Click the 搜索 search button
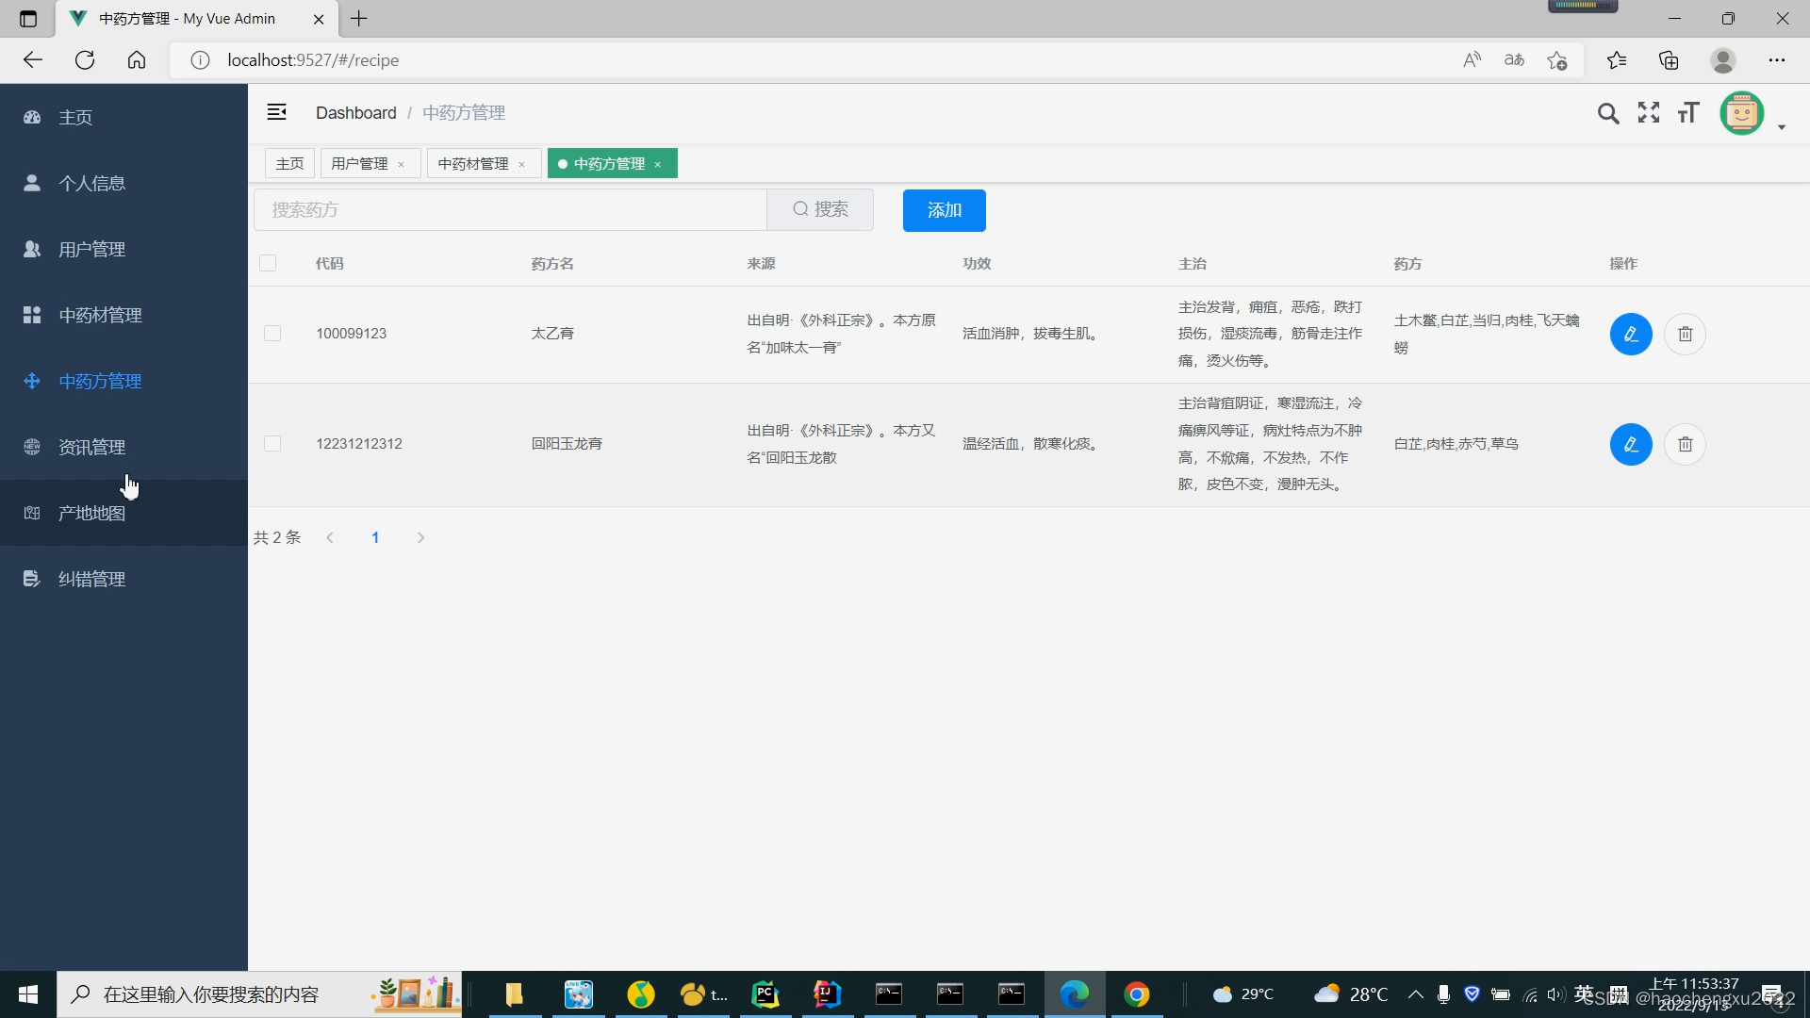The height and width of the screenshot is (1018, 1810). tap(820, 209)
